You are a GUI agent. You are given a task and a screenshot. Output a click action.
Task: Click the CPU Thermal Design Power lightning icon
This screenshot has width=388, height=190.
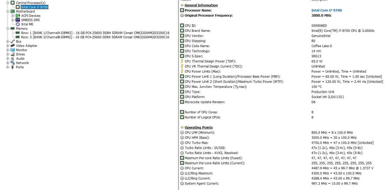tap(182, 61)
